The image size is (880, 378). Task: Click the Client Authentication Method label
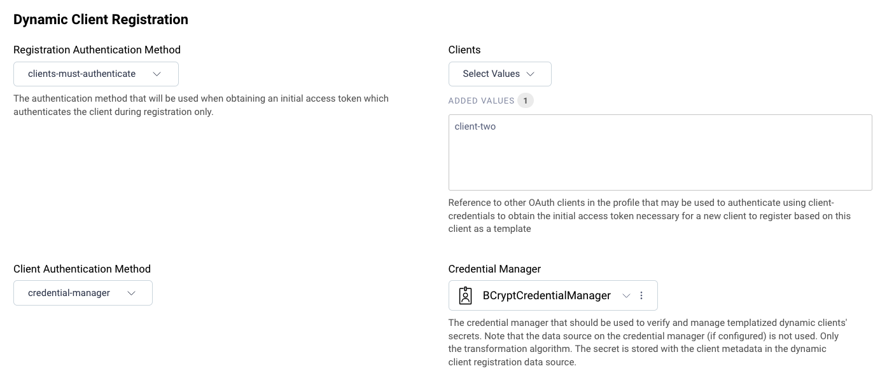point(82,269)
